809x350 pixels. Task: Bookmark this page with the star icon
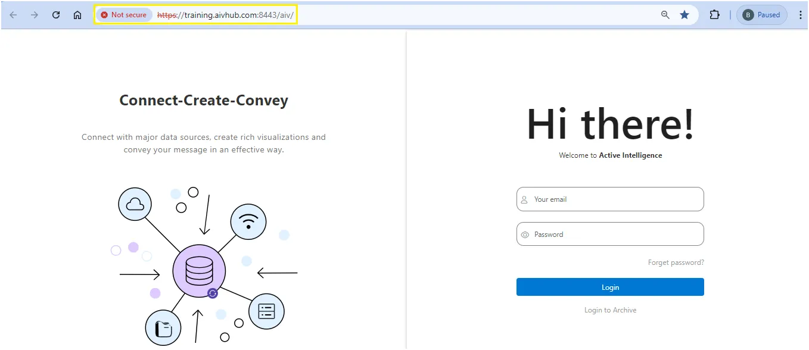pos(684,15)
